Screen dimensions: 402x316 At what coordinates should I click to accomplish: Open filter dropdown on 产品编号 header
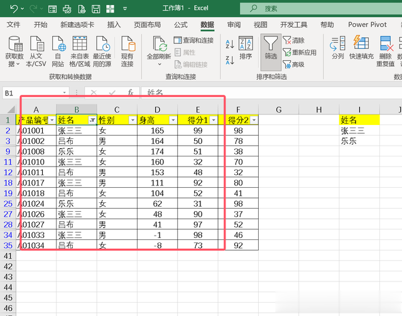click(x=52, y=120)
